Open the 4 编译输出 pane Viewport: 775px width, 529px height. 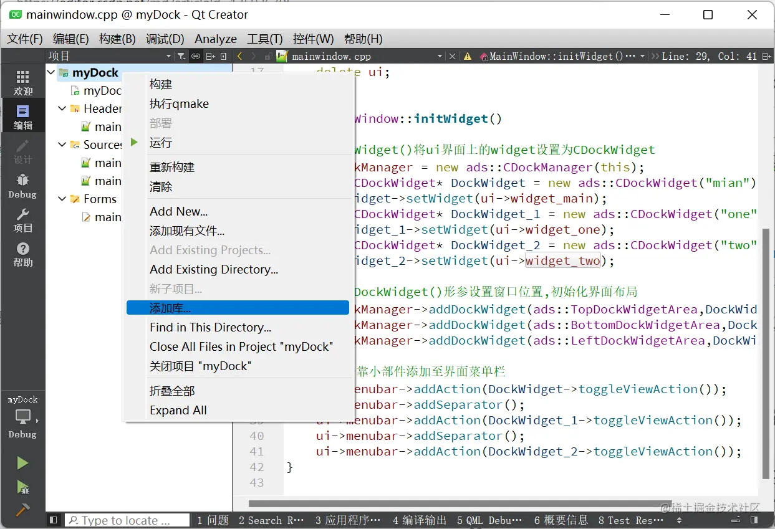(x=420, y=520)
